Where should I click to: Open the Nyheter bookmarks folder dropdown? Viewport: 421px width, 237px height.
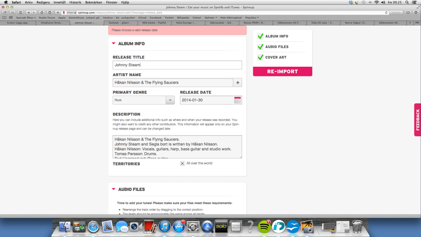coord(211,18)
